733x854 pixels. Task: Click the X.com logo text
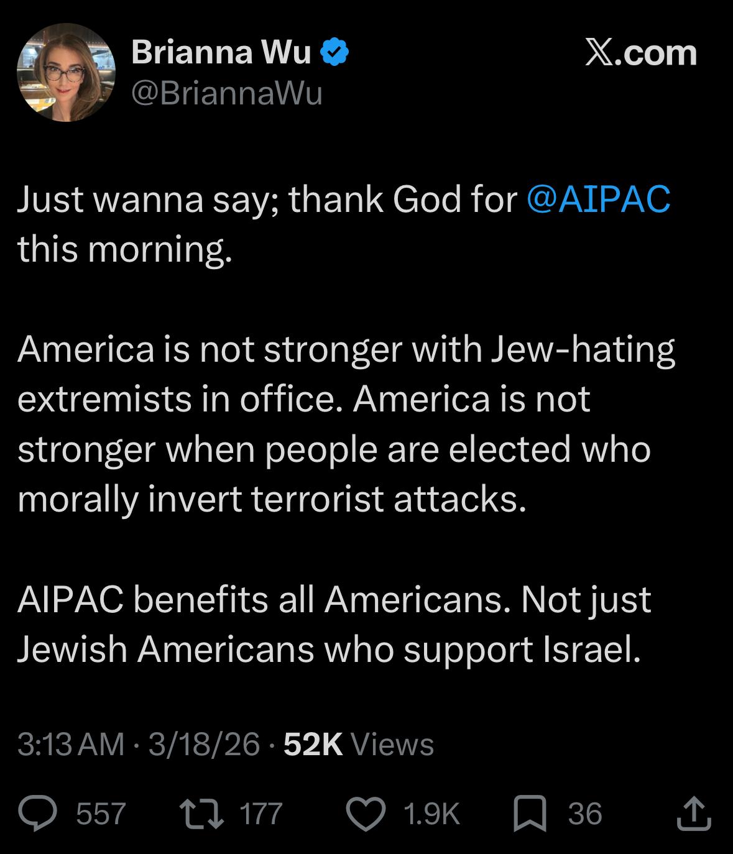pos(640,53)
